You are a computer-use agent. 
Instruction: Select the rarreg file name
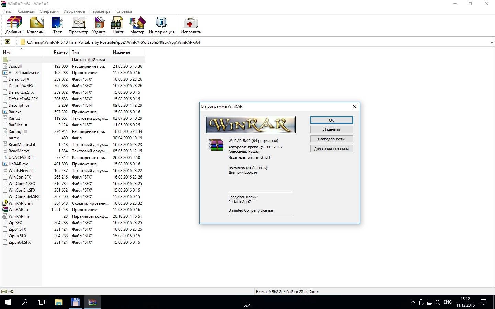(14, 138)
